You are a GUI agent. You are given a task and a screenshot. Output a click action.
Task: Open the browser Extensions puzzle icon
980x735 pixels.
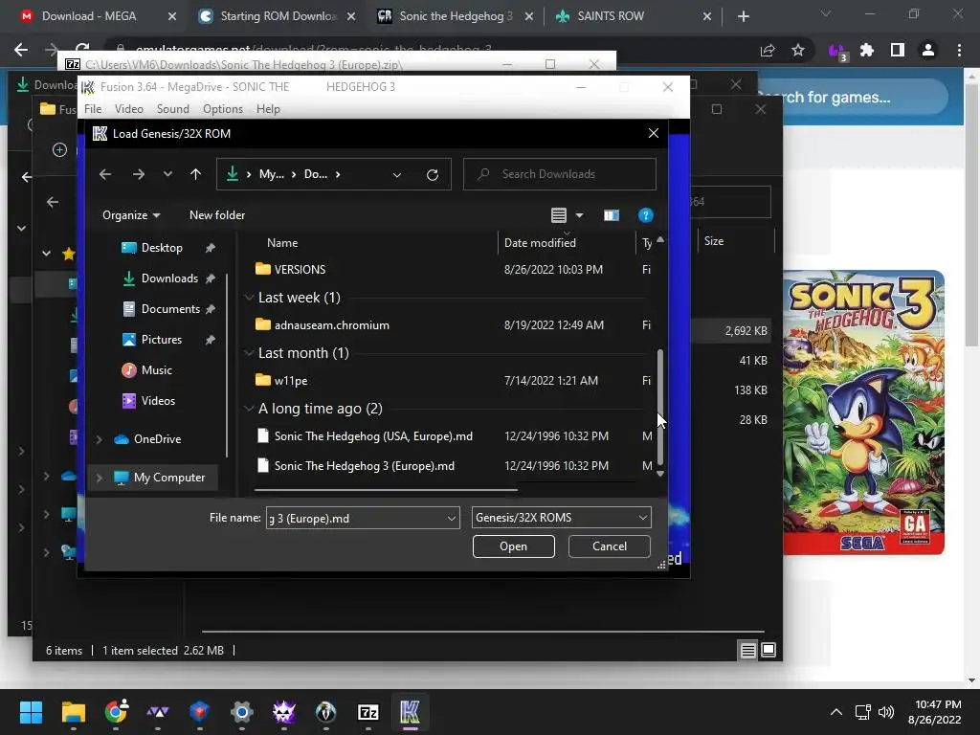pyautogui.click(x=867, y=50)
